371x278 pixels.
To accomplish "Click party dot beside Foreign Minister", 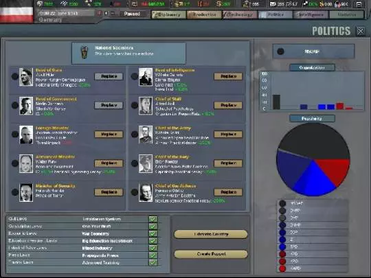I will (15, 135).
